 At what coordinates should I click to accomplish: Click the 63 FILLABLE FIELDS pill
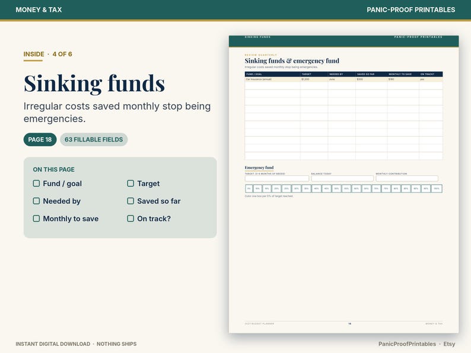tap(94, 139)
